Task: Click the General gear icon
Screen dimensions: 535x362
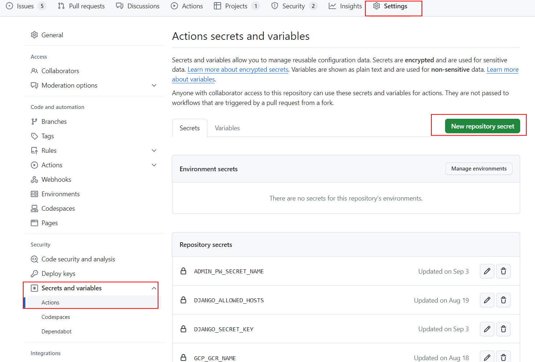Action: pyautogui.click(x=34, y=35)
